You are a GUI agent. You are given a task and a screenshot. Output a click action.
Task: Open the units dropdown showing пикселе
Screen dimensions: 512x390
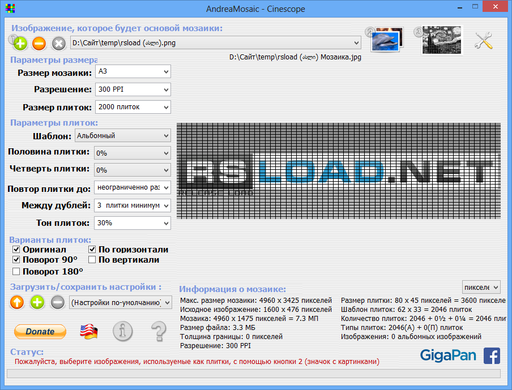click(x=481, y=287)
